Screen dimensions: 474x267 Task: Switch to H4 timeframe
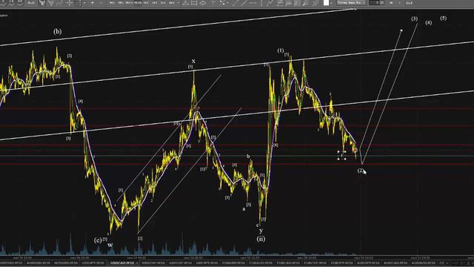[155, 3]
